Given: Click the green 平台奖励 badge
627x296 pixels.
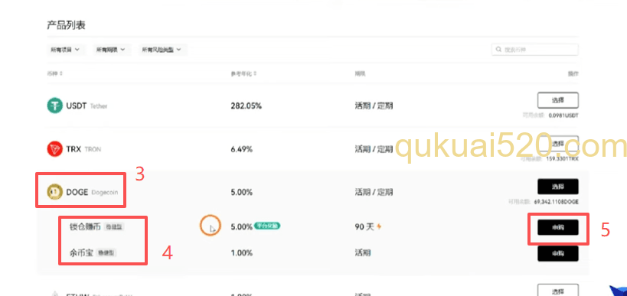Looking at the screenshot, I should [x=267, y=226].
